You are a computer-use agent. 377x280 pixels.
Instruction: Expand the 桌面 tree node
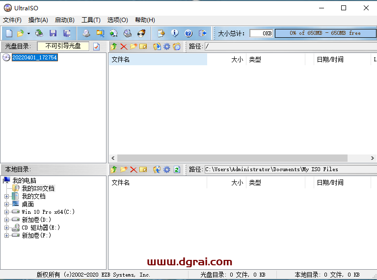pos(6,204)
